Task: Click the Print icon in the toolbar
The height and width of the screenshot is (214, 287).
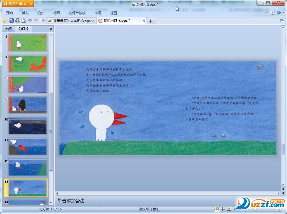Action: pyautogui.click(x=18, y=21)
